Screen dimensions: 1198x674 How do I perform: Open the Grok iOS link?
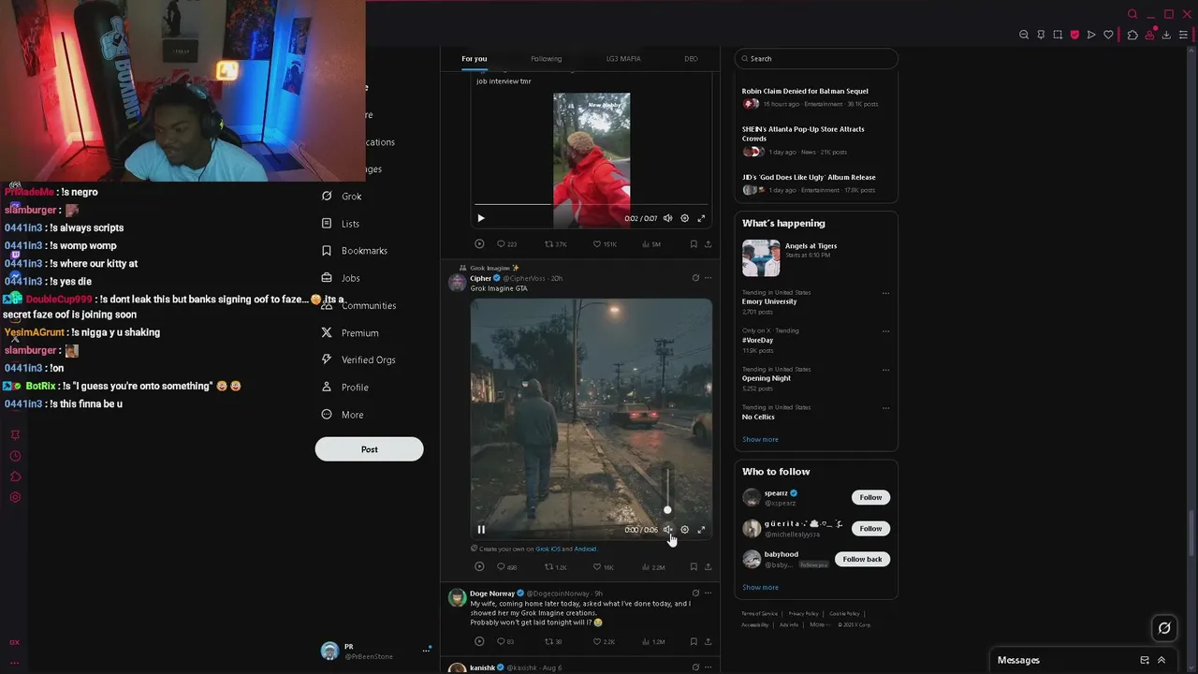(x=548, y=549)
